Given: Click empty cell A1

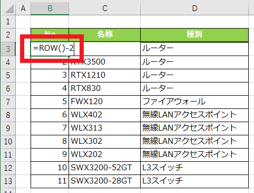Looking at the screenshot, I should click(23, 22).
